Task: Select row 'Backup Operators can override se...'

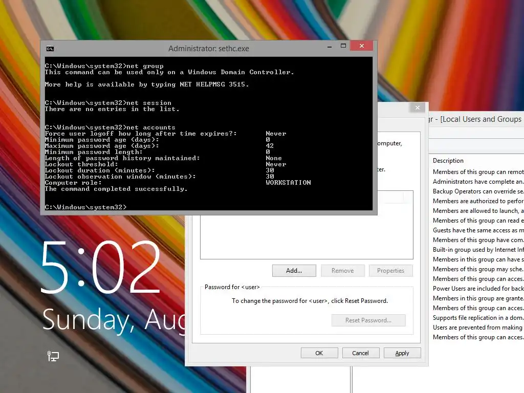Action: click(478, 191)
